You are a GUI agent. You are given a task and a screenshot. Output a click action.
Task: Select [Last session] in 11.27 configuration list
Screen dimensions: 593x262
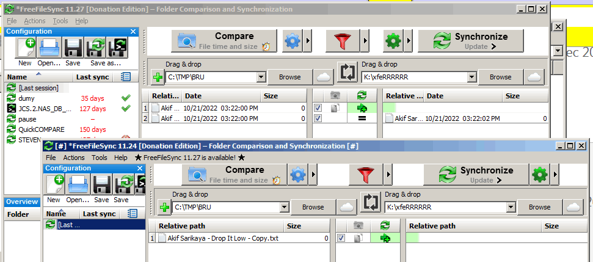coord(38,88)
